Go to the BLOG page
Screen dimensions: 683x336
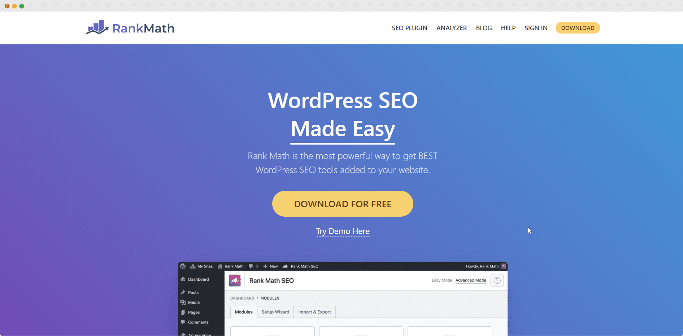tap(484, 28)
